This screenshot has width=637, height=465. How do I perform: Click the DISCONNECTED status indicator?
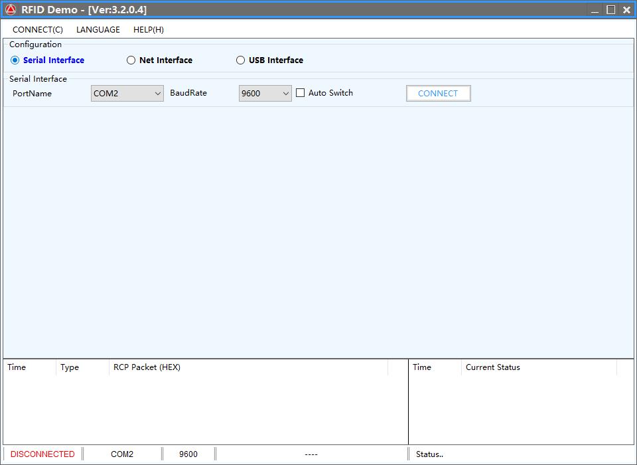[42, 454]
